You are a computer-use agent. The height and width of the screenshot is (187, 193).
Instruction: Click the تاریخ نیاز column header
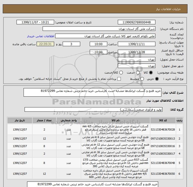pos(20,120)
